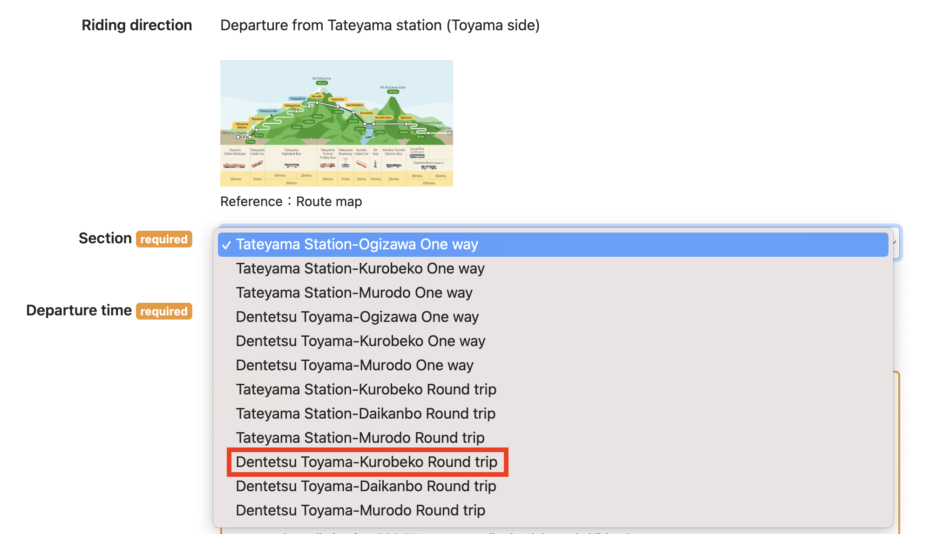The height and width of the screenshot is (534, 936).
Task: Choose Tateyama Station-Daikanbo Round trip
Action: [x=366, y=414]
